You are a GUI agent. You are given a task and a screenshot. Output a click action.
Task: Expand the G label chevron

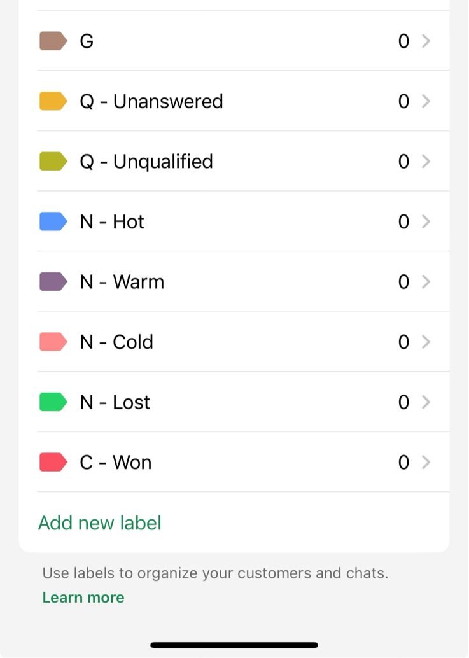tap(426, 41)
